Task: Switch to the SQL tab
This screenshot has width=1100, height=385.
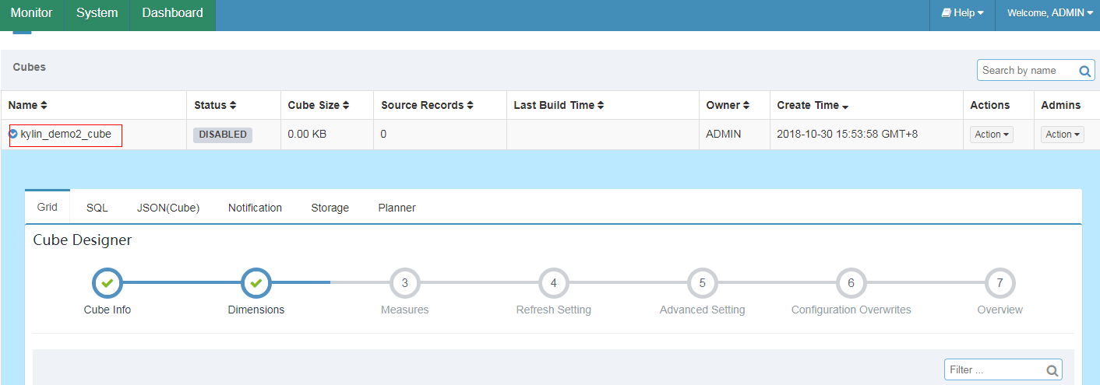Action: point(97,208)
